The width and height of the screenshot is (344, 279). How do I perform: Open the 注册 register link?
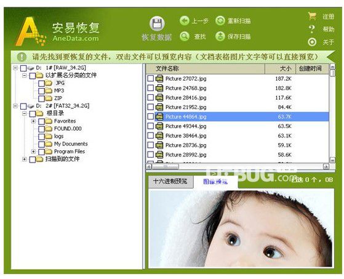(x=329, y=17)
